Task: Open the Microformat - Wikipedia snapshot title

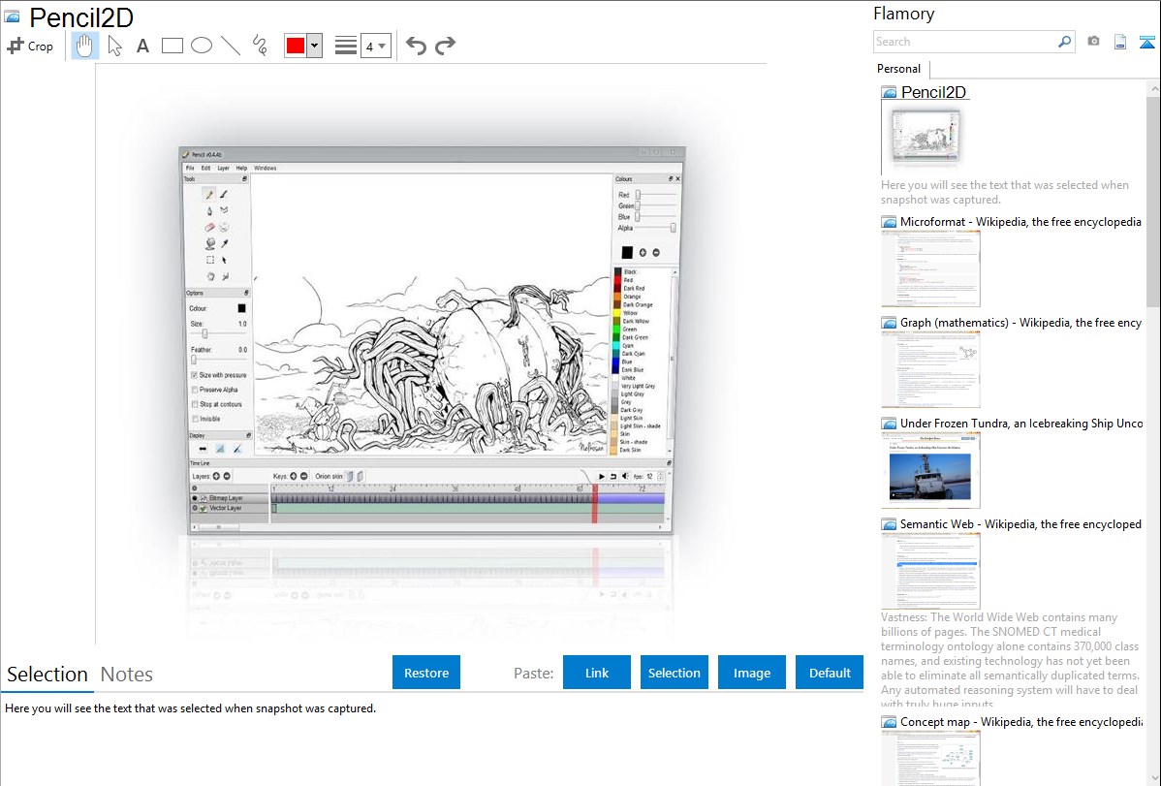Action: click(x=1020, y=222)
